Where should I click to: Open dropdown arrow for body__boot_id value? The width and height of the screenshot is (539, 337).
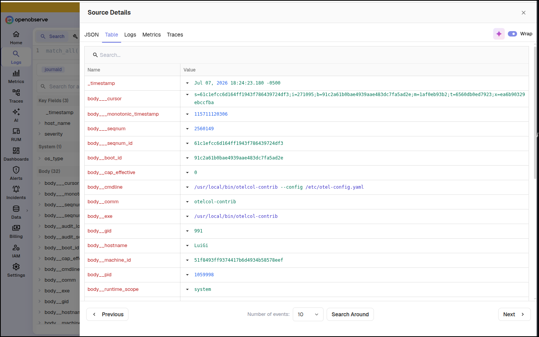coord(187,158)
